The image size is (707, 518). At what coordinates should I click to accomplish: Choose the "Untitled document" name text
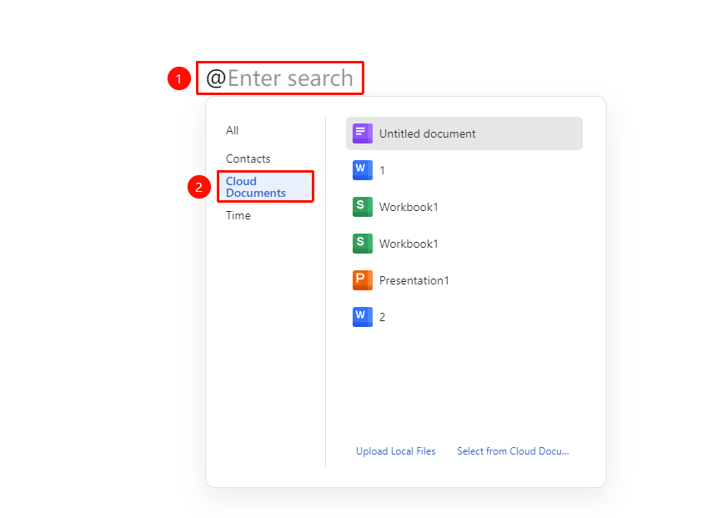tap(427, 133)
